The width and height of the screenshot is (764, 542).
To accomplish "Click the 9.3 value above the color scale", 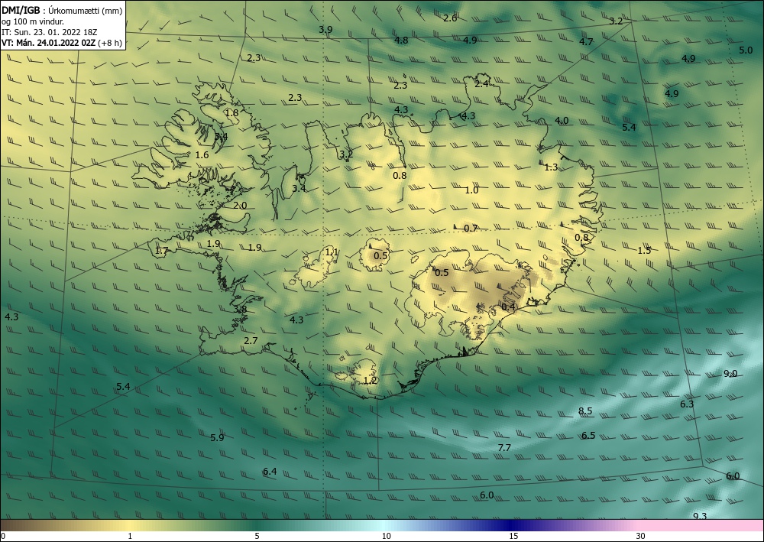I will point(700,516).
